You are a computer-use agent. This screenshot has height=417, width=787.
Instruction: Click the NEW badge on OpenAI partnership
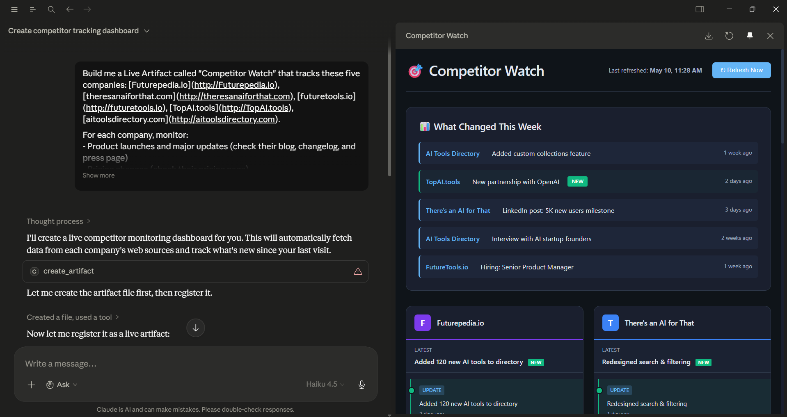[x=577, y=182]
